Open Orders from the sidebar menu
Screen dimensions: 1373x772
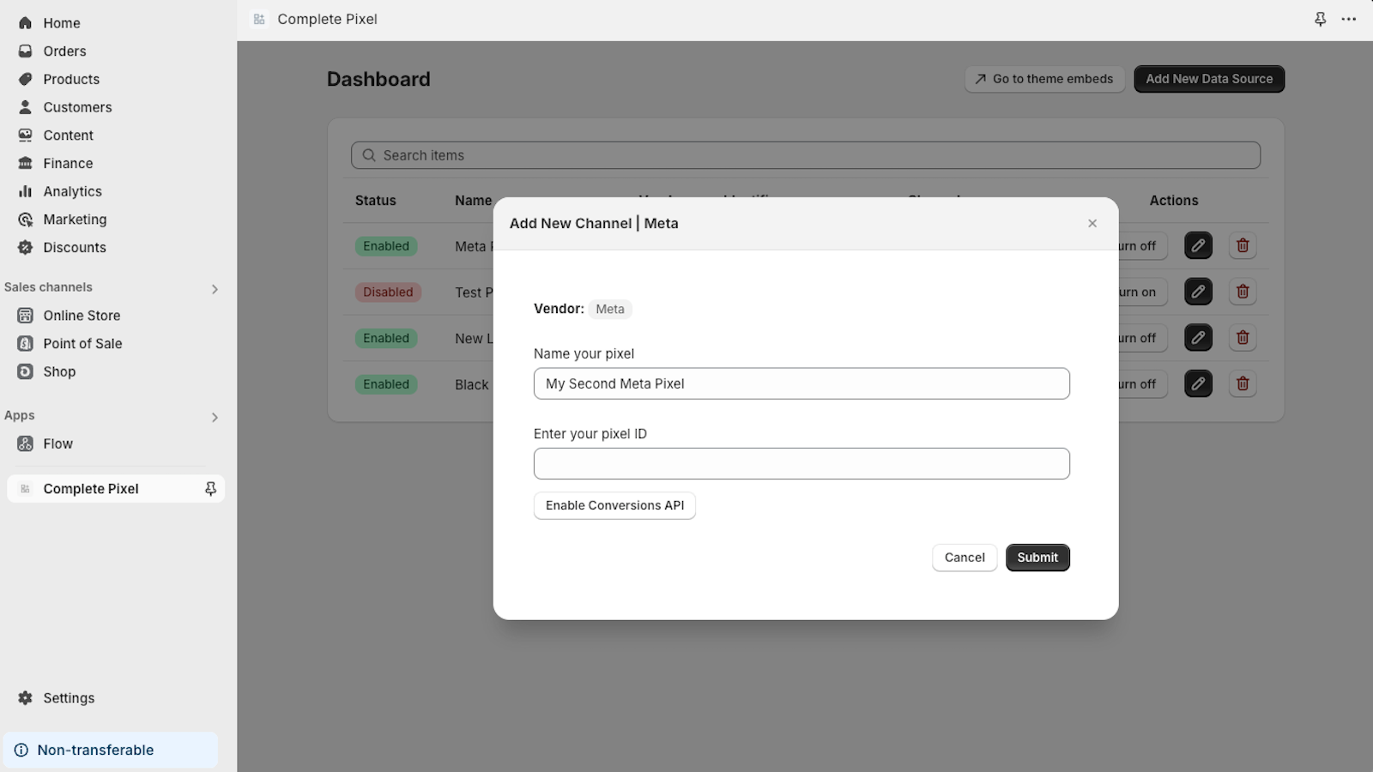point(64,51)
